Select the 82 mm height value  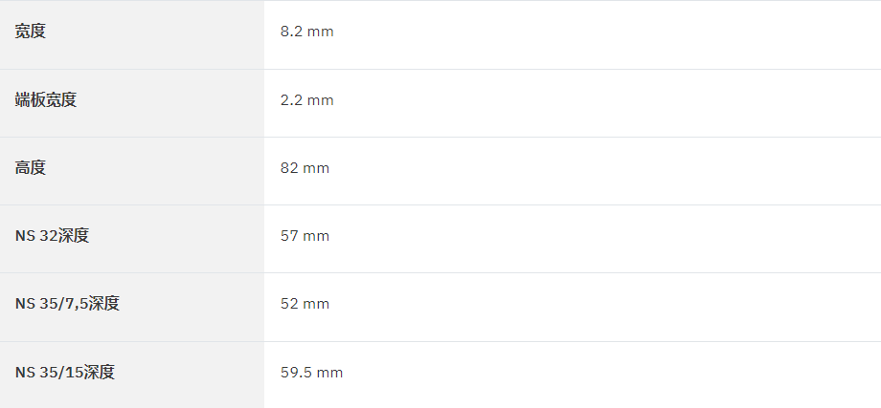[305, 168]
